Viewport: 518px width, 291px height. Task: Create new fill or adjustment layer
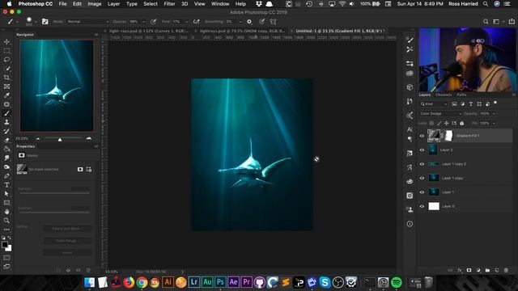pos(478,270)
